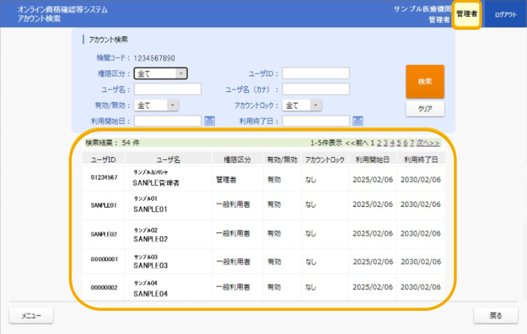Open calendar picker for 利用開始日
527x334 pixels.
(x=209, y=121)
